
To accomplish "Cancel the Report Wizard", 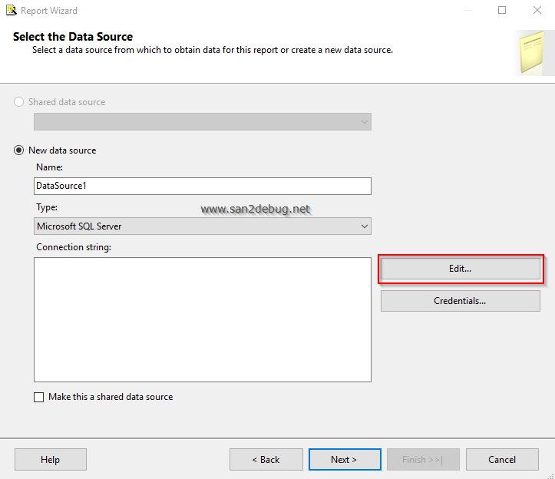I will [502, 460].
